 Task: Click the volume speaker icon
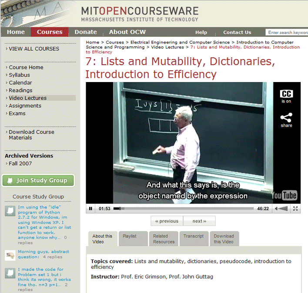tap(276, 208)
